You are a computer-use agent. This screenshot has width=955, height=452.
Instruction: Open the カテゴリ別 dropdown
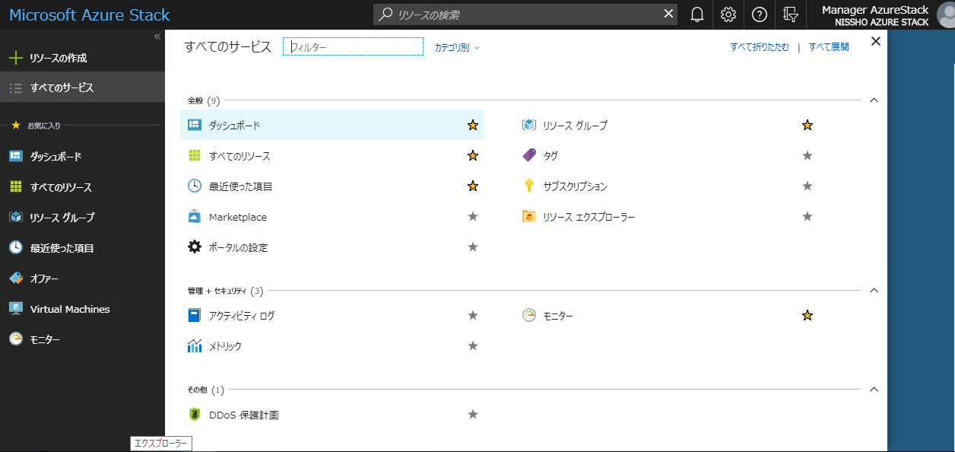(x=457, y=47)
